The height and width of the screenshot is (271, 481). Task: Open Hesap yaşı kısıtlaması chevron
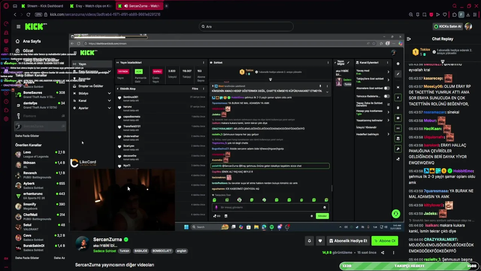[388, 112]
